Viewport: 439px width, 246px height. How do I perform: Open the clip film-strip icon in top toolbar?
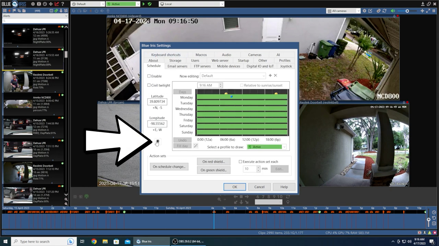pos(39,4)
